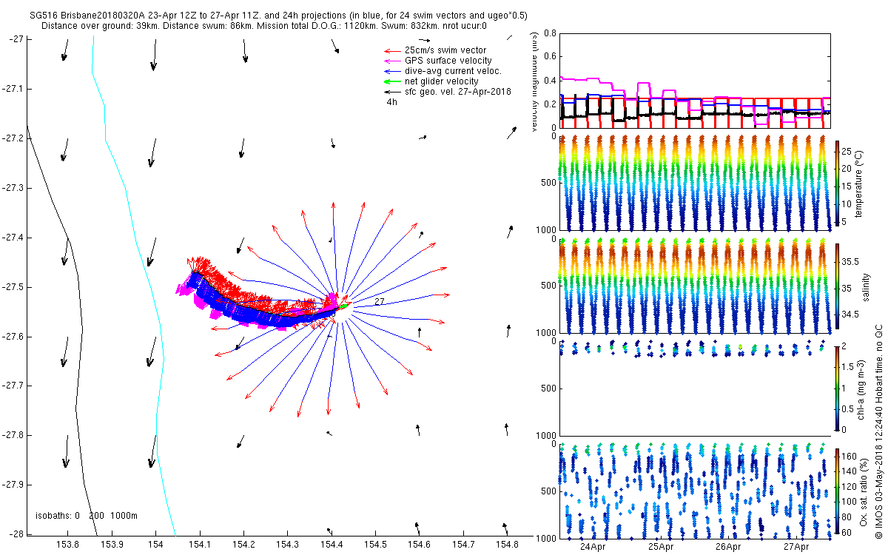Click the 'dive-avg current veloc.' legend entry
This screenshot has height=555, width=888.
453,71
